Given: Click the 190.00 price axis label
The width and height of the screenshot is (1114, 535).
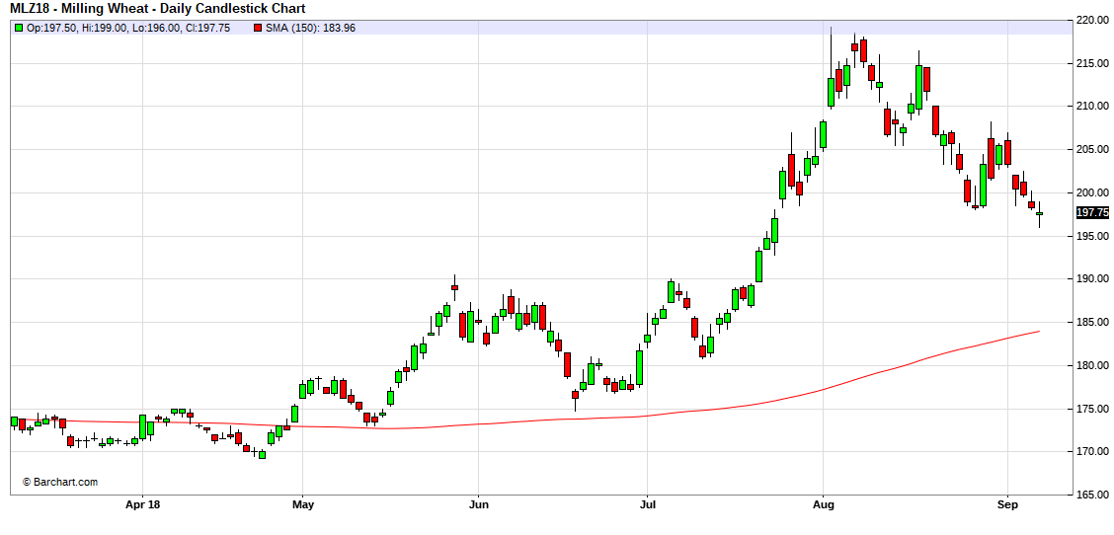Looking at the screenshot, I should [1092, 279].
